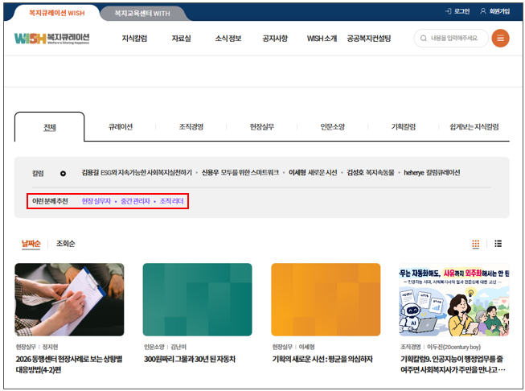Open article 2026 동행센터 현장사례로 보는 상황별 대응방법
Viewport: 525px width, 391px height.
point(69,364)
